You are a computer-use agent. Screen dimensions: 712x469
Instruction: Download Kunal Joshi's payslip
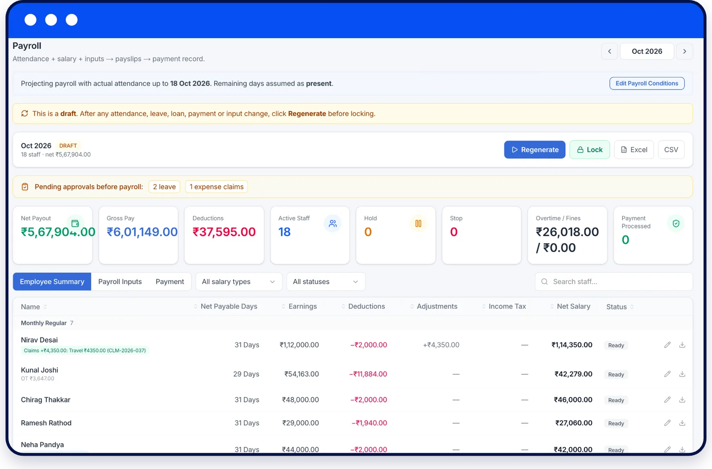tap(682, 374)
